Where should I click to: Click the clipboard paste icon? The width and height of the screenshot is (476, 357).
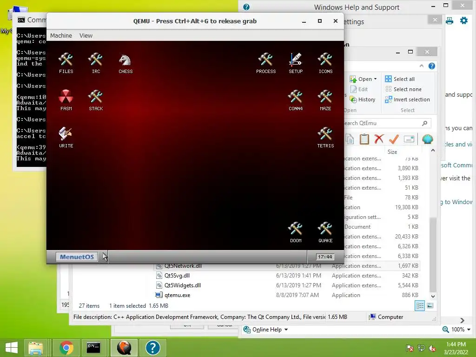pos(364,139)
